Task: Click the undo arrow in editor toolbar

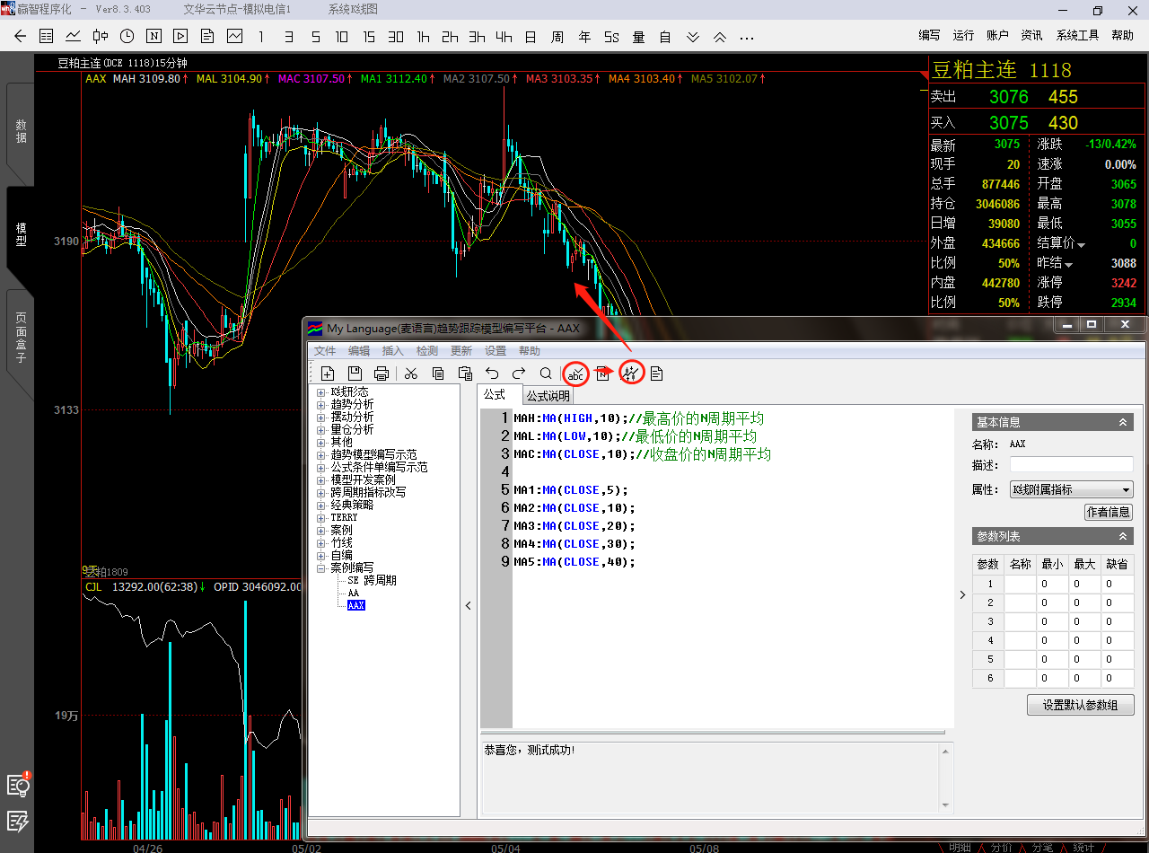Action: point(492,374)
